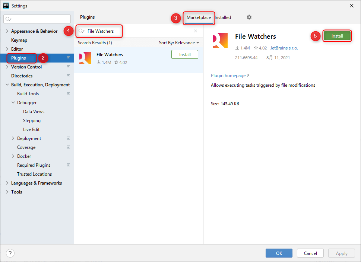Open the Plugin homepage link
This screenshot has height=262, width=361.
click(228, 76)
